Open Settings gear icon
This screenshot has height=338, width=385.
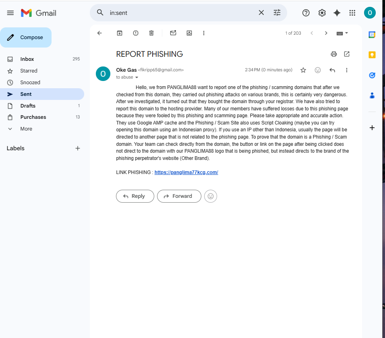[322, 13]
